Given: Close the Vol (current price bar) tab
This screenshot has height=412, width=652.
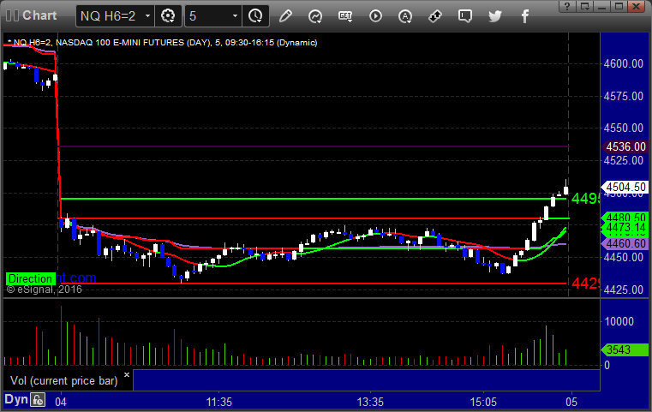Looking at the screenshot, I should click(127, 375).
